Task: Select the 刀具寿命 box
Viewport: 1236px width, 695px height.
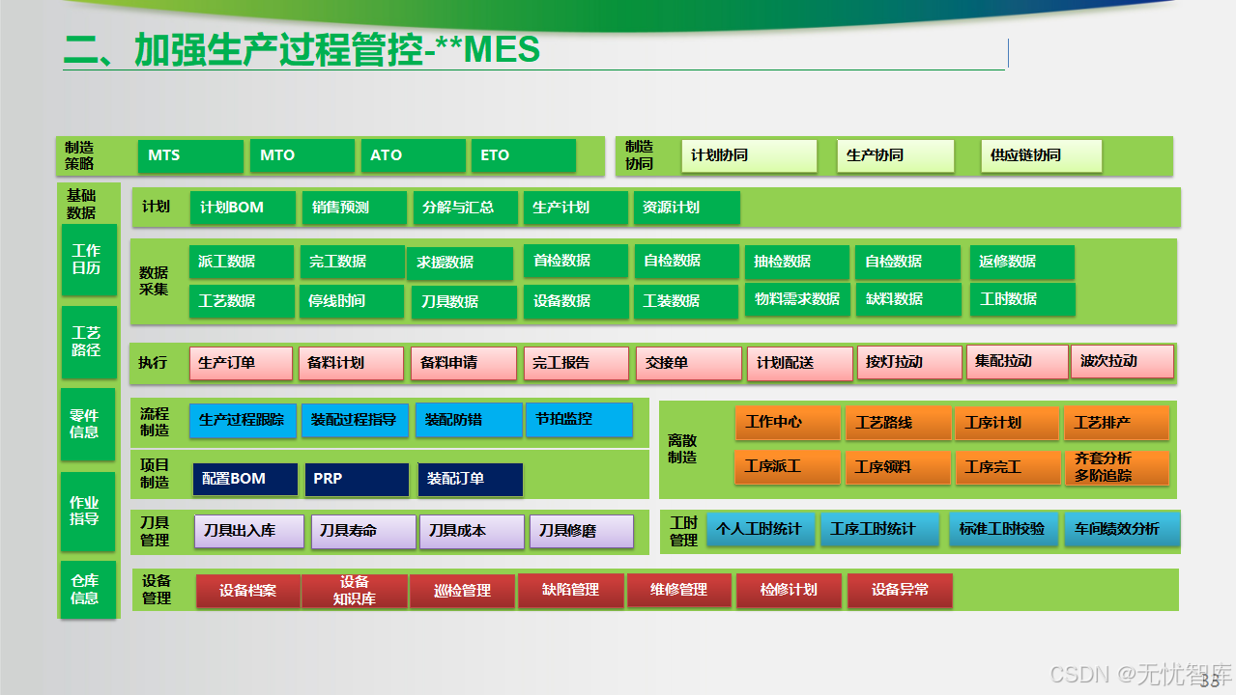Action: (x=363, y=532)
